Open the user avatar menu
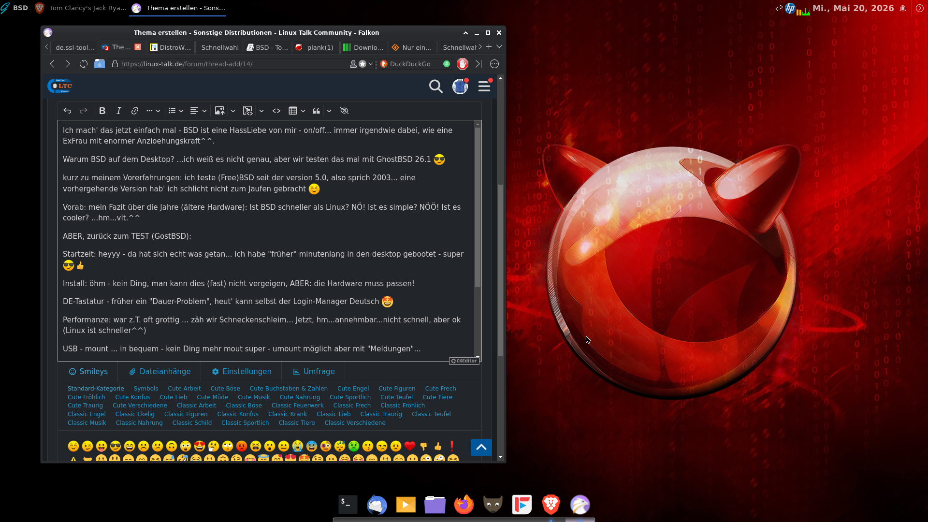This screenshot has height=522, width=928. 460,86
